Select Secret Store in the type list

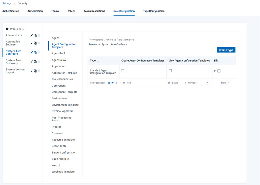tap(59, 146)
